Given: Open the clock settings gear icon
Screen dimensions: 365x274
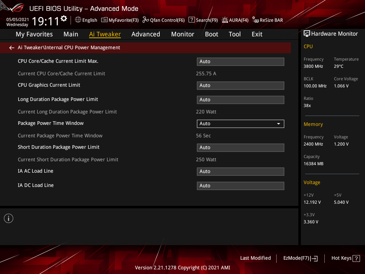Looking at the screenshot, I should pos(64,19).
